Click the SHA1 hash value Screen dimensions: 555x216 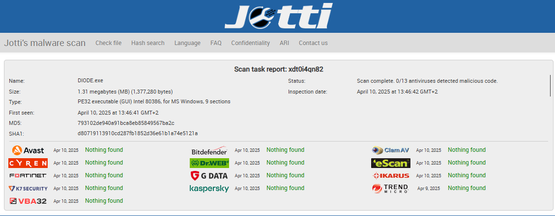[x=138, y=134]
